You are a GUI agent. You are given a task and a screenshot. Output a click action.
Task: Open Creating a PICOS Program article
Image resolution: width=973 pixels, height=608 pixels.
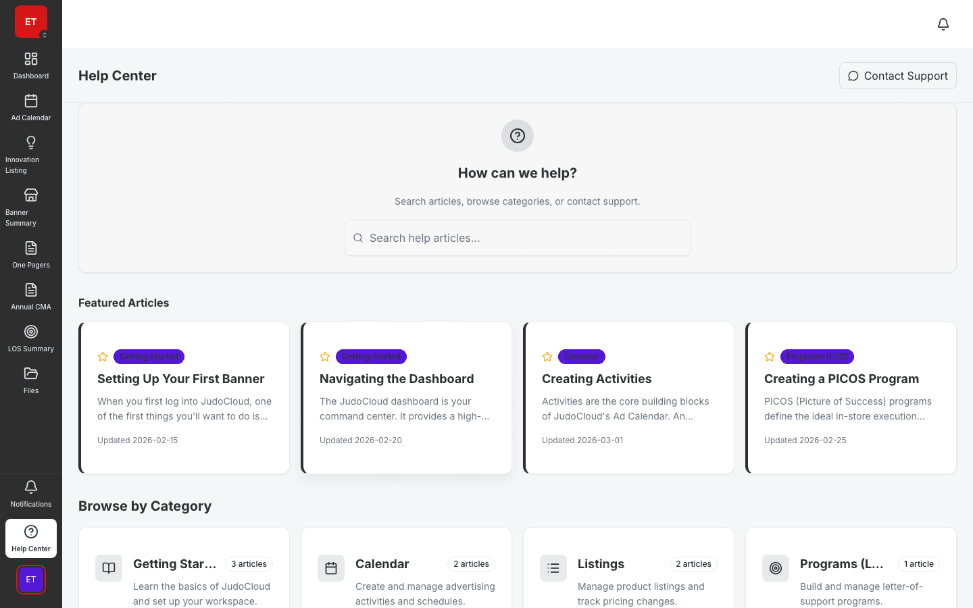tap(841, 379)
